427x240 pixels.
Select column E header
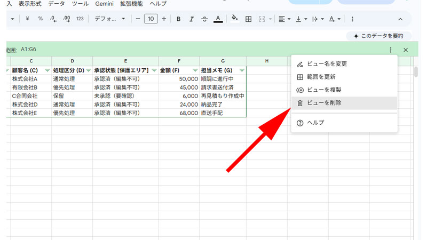click(125, 61)
